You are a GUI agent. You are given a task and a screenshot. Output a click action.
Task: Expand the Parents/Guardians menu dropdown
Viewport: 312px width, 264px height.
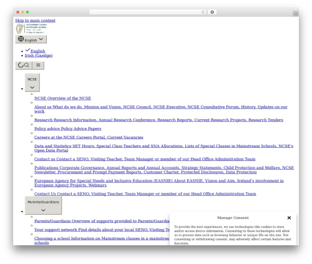click(x=43, y=205)
